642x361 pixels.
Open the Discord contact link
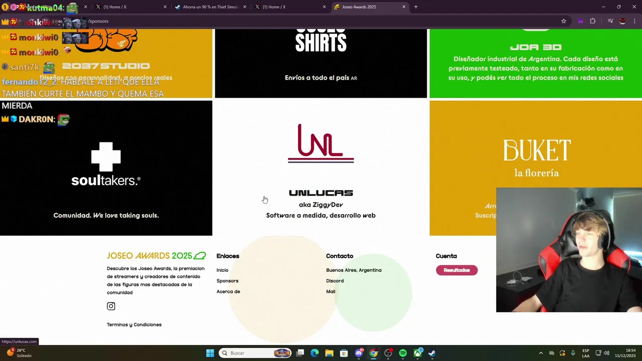click(x=335, y=281)
